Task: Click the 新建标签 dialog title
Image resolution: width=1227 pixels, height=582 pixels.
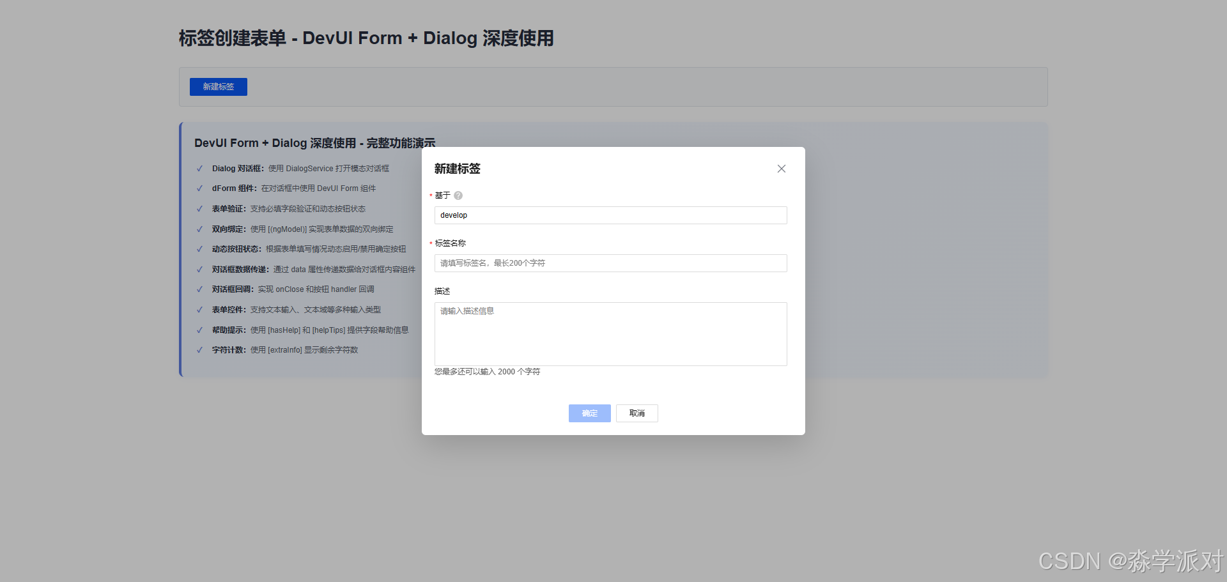Action: (457, 169)
